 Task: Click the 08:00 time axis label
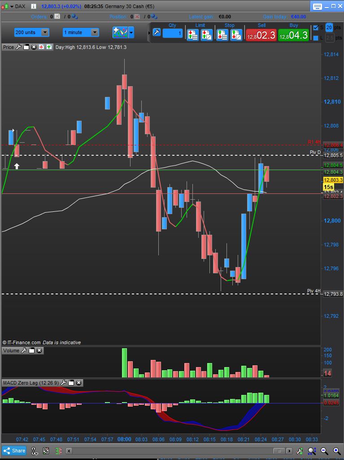pyautogui.click(x=124, y=439)
